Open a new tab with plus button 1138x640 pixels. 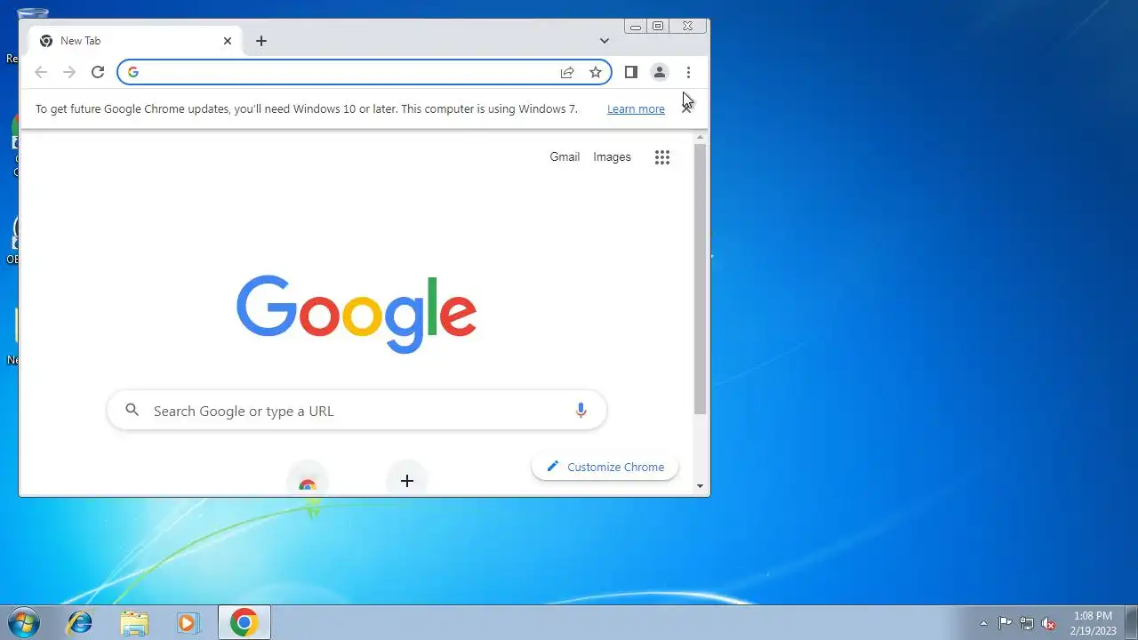tap(260, 41)
